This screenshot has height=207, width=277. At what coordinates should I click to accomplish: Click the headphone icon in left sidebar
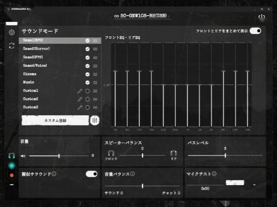click(x=12, y=155)
